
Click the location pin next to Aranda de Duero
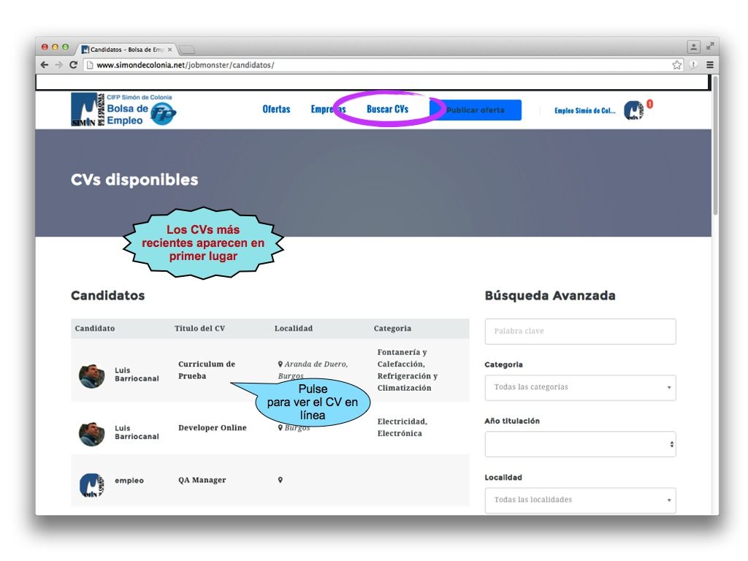coord(280,364)
